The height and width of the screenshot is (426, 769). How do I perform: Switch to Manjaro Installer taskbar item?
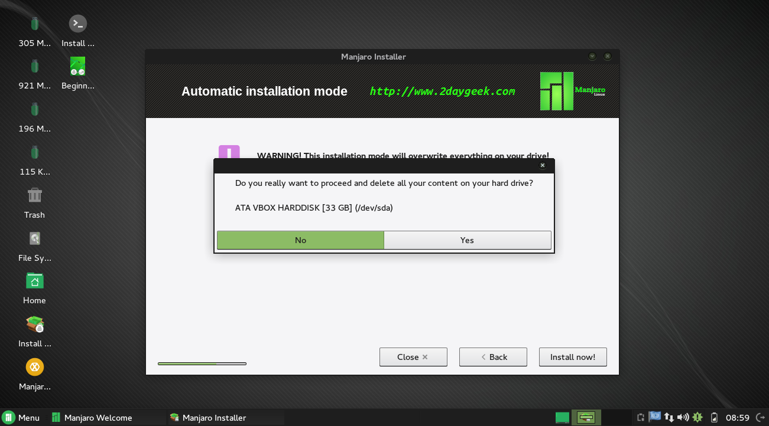(x=213, y=418)
